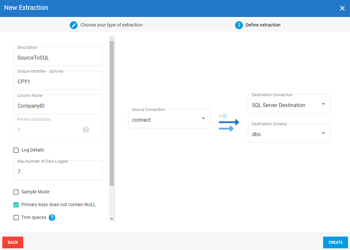Image resolution: width=350 pixels, height=250 pixels.
Task: Click the pencil edit step icon
Action: (x=74, y=25)
